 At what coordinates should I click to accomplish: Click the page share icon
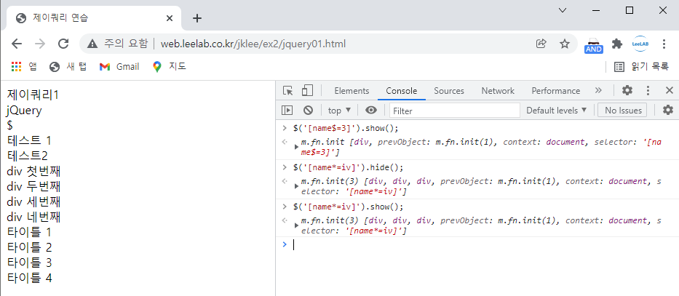pos(541,44)
